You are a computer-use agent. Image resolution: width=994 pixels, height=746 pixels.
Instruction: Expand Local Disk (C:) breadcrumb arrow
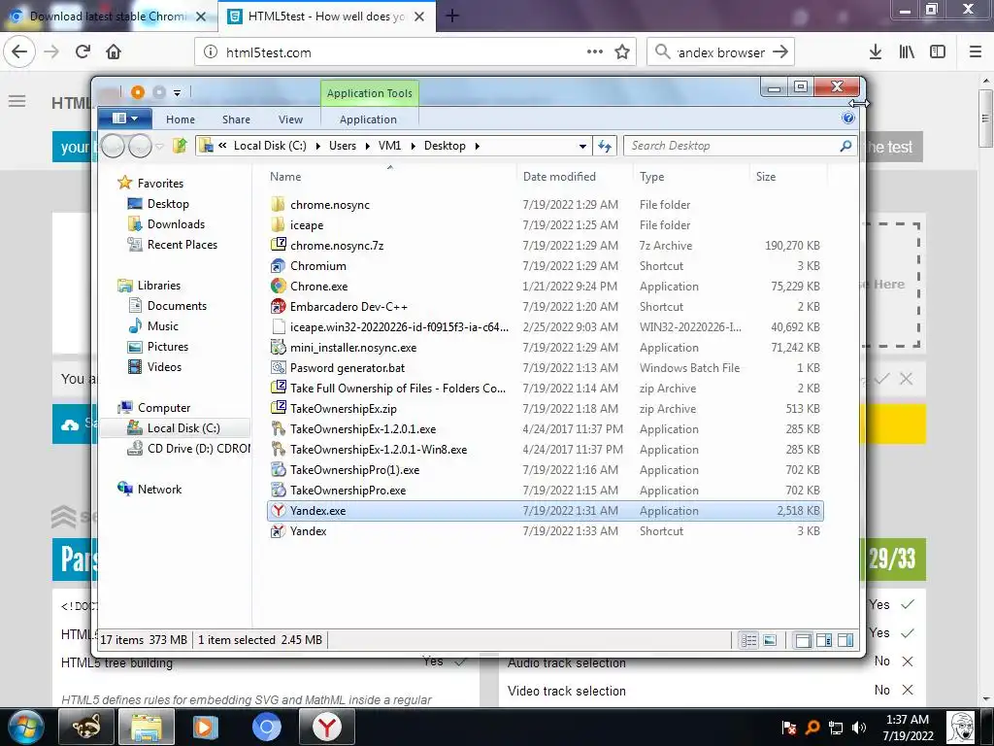[317, 146]
